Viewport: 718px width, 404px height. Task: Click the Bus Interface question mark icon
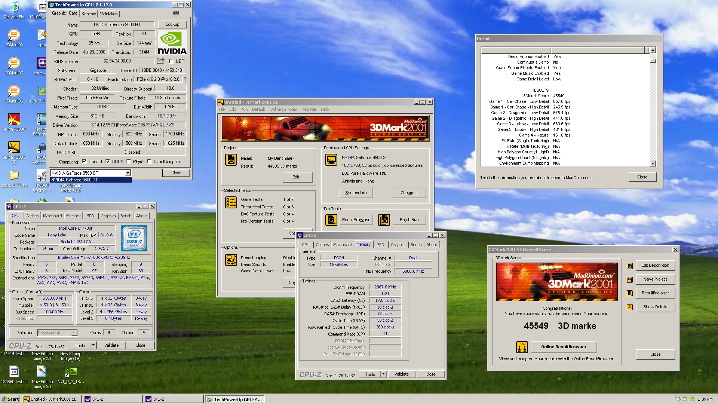185,79
